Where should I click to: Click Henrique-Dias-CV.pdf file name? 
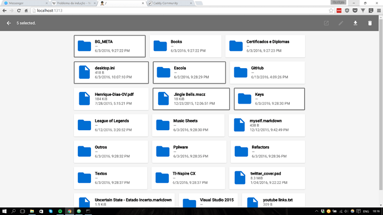point(114,94)
